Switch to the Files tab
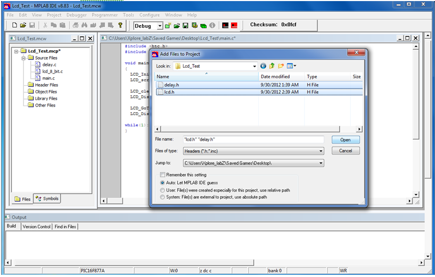Screen dimensions: 435x277 coord(22,199)
